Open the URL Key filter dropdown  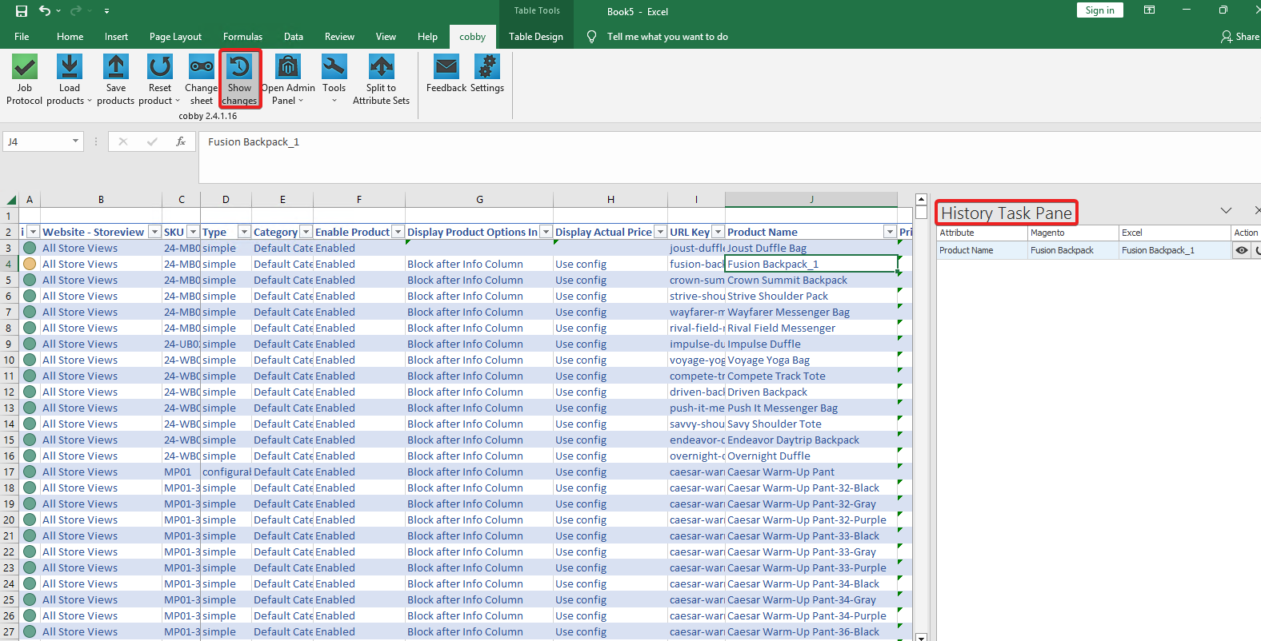pos(718,232)
